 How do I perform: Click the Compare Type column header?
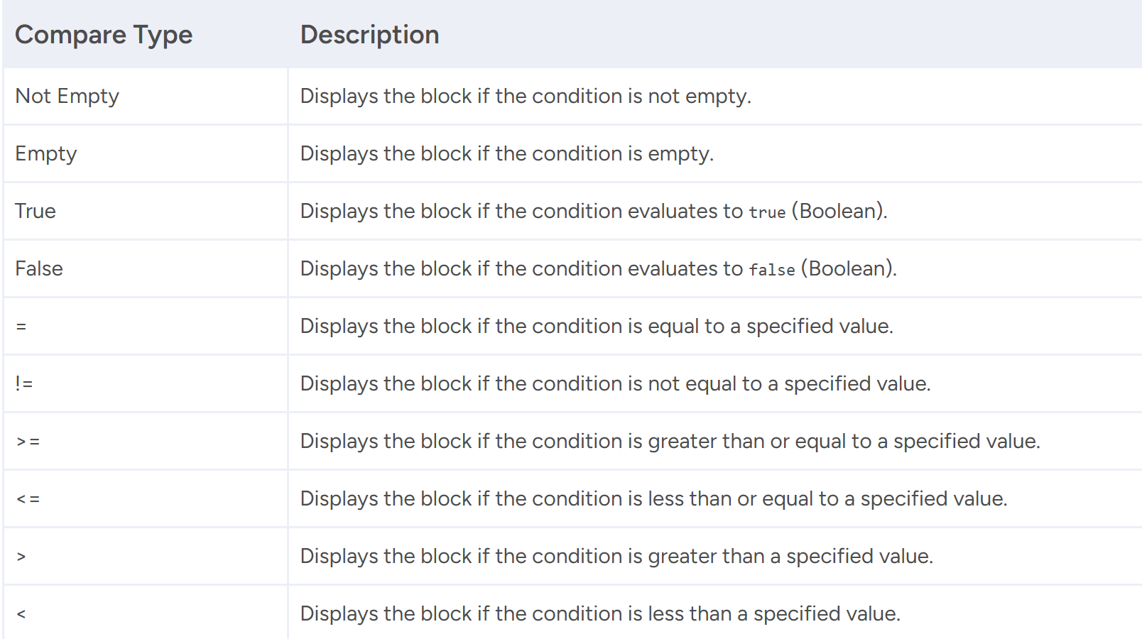(104, 35)
